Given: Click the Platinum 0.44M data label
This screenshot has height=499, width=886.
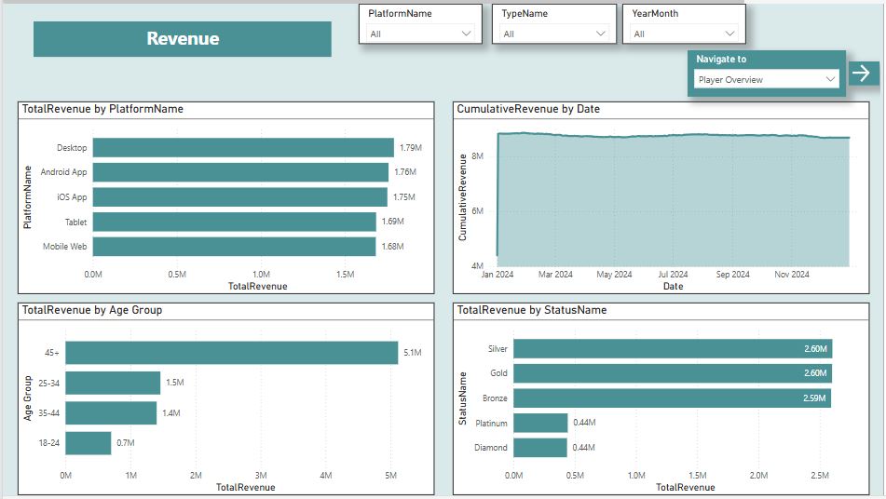Looking at the screenshot, I should click(x=584, y=423).
